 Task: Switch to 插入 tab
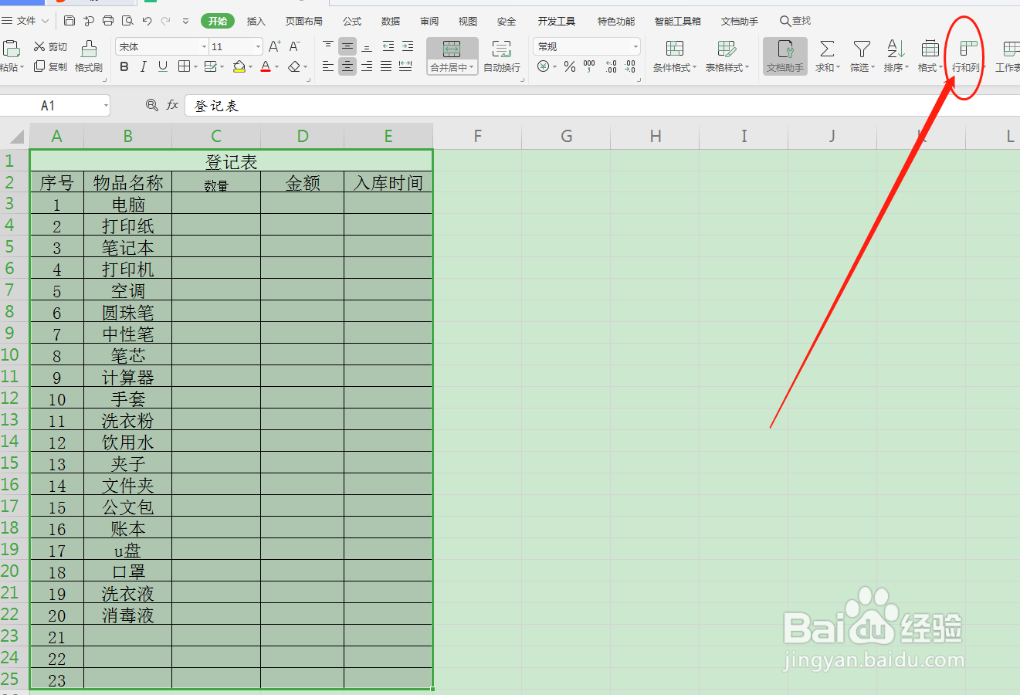[x=256, y=21]
